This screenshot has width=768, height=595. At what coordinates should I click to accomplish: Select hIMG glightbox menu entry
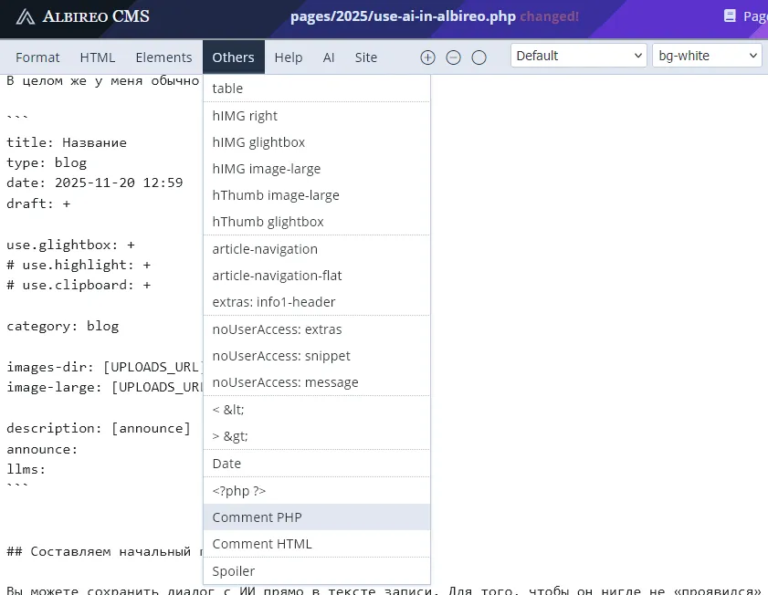(258, 142)
